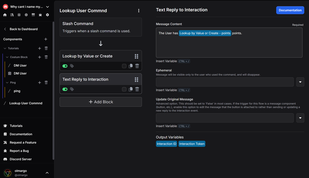Screen dimensions: 309x178
Task: Open the DM User custom block item
Action: pyautogui.click(x=20, y=73)
